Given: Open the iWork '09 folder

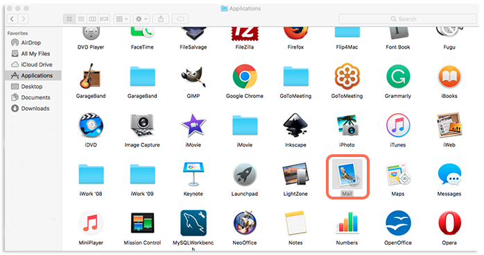Looking at the screenshot, I should tap(142, 174).
